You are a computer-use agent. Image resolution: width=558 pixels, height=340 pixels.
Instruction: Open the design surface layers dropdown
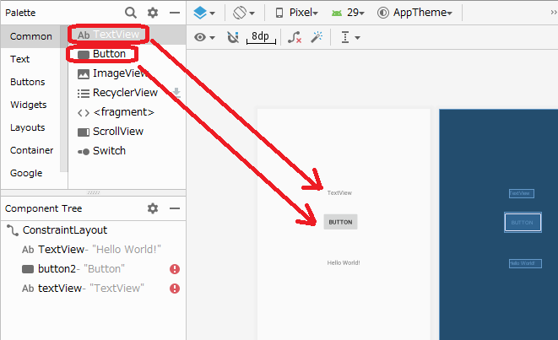(203, 13)
